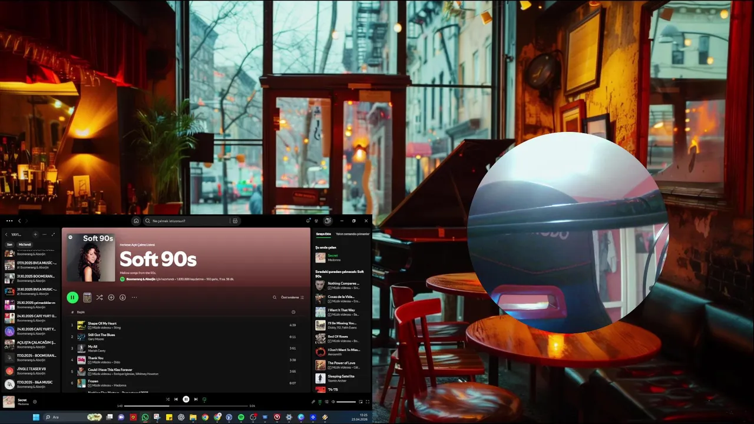This screenshot has height=424, width=754.
Task: Open miniplayer icon in player bar
Action: (x=361, y=402)
